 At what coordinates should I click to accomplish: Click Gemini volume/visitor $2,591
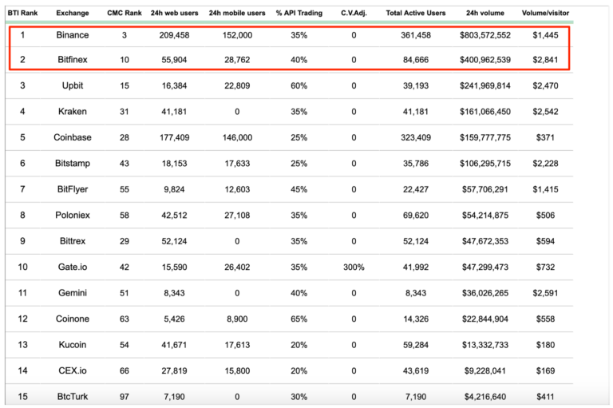(x=545, y=293)
